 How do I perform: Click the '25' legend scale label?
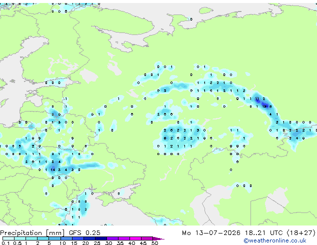pos(97,243)
